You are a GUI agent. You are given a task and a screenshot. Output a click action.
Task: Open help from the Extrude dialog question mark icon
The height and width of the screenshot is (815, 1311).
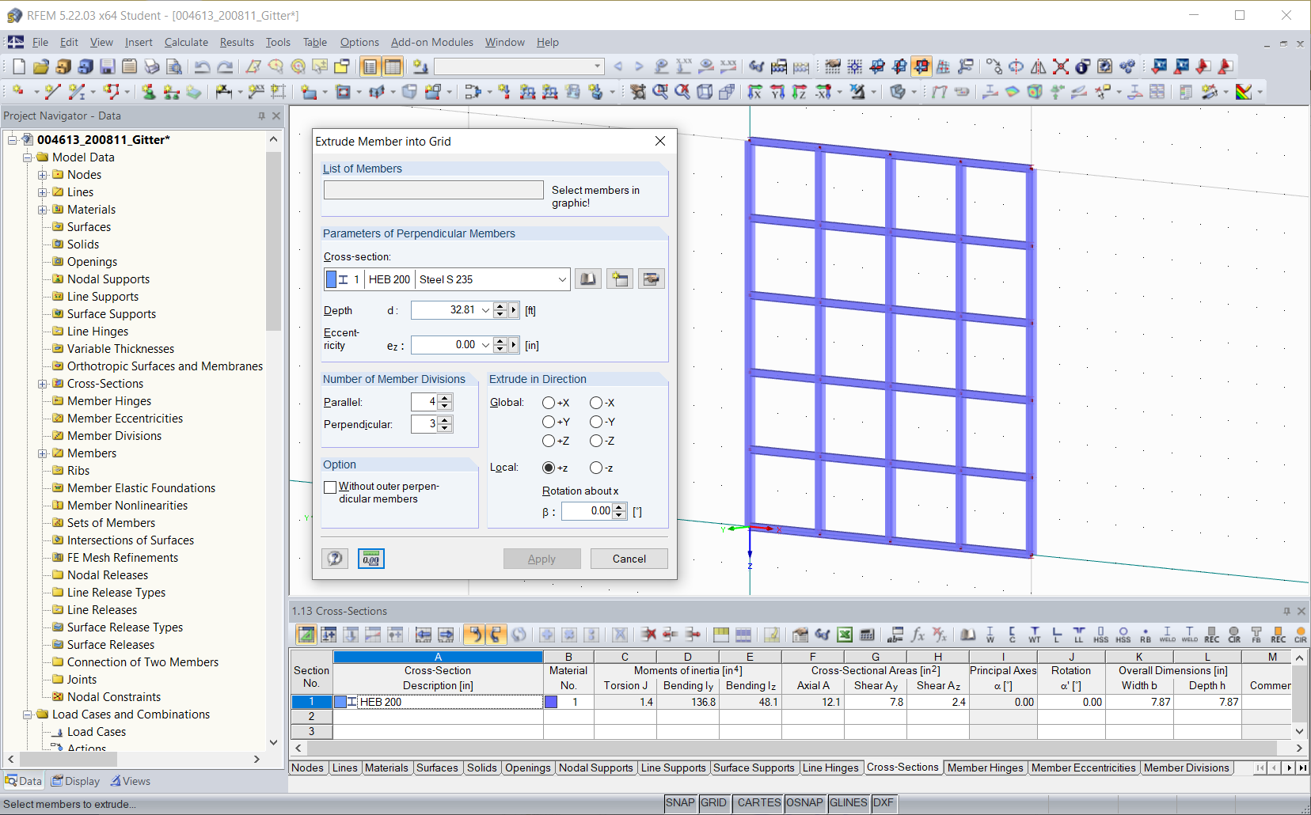[x=334, y=558]
